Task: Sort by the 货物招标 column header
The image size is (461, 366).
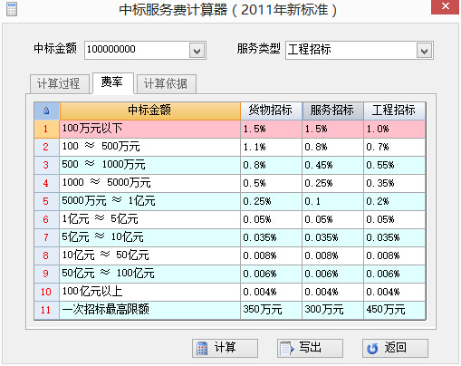Action: [x=271, y=111]
